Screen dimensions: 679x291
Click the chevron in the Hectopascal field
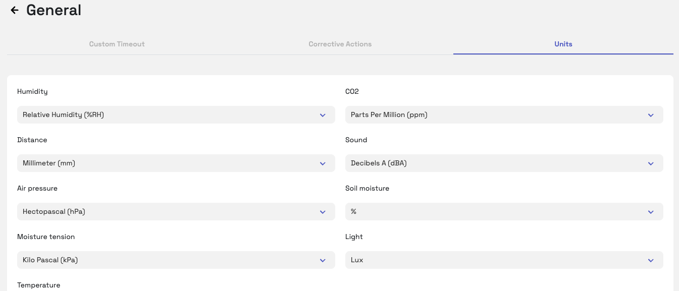click(x=323, y=212)
